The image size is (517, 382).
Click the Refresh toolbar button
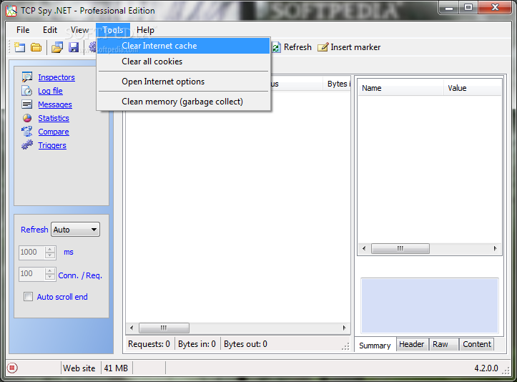point(292,47)
